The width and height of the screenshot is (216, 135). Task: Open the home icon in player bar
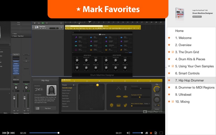147,133
